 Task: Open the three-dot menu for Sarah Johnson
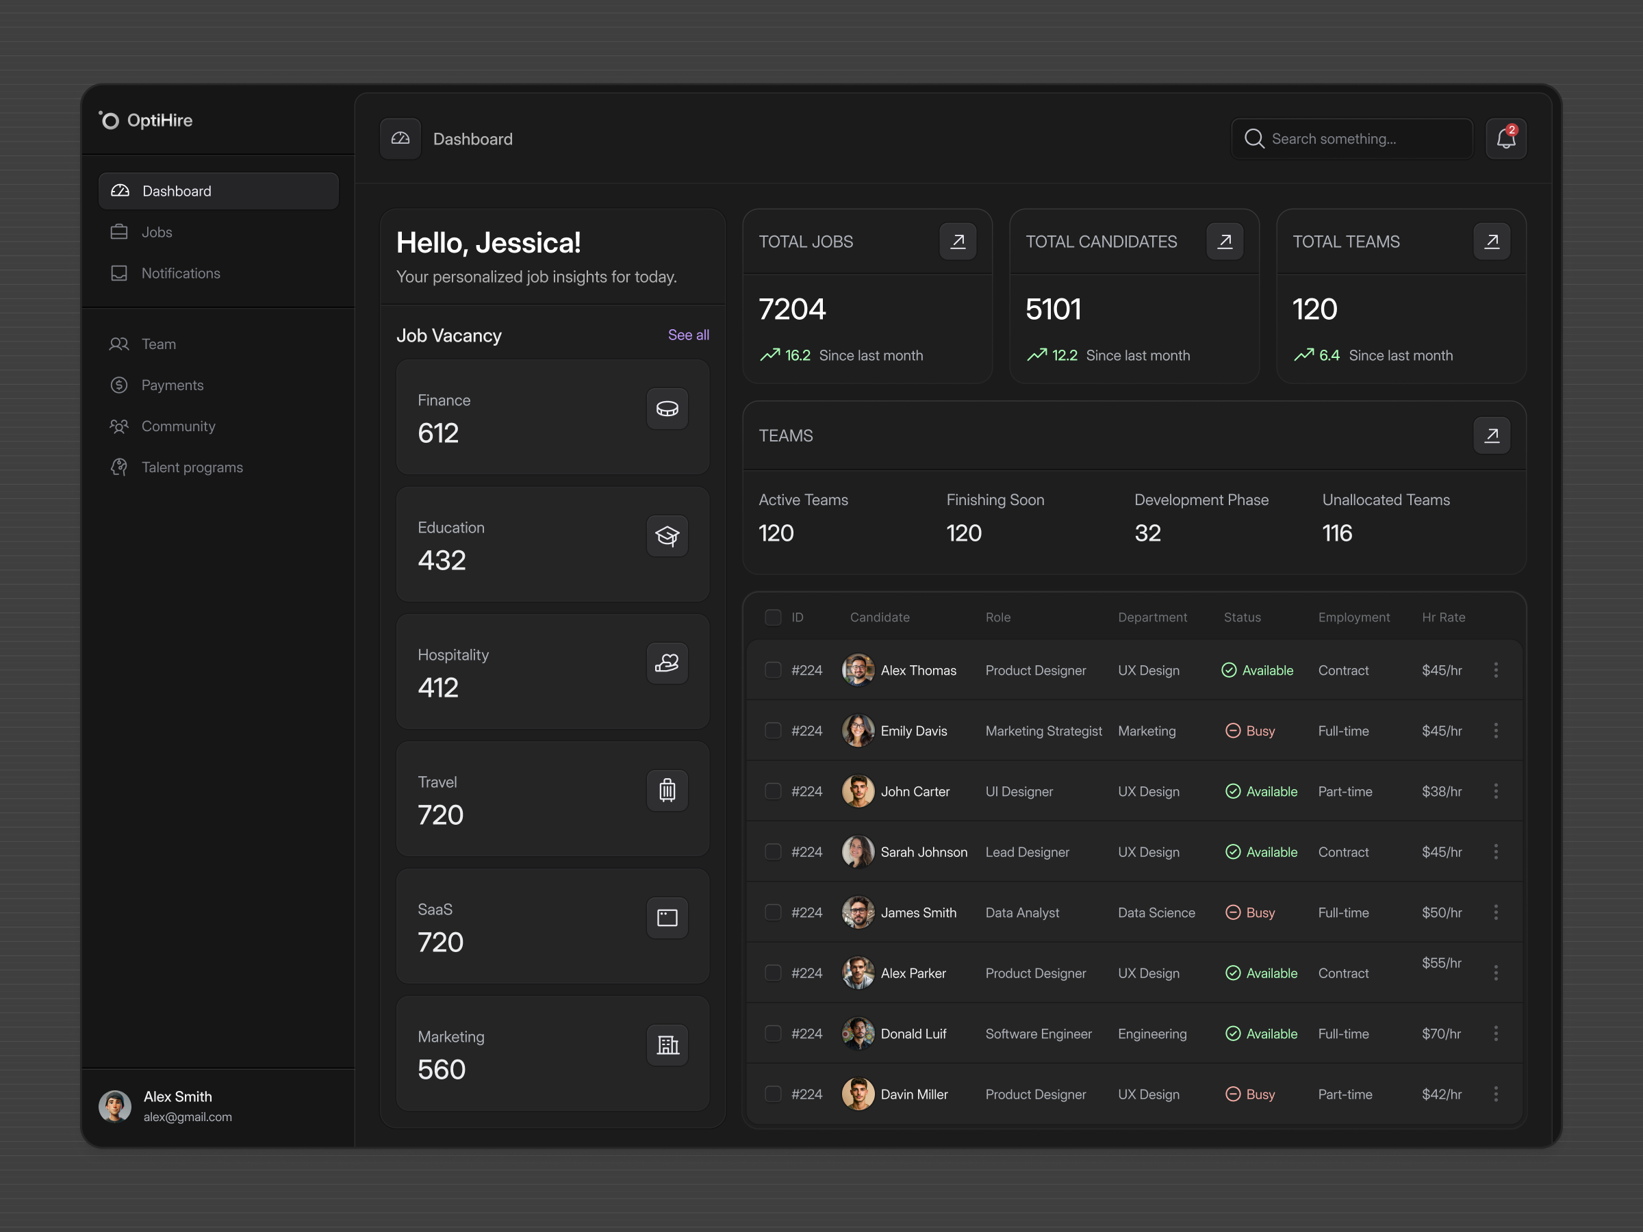tap(1496, 851)
